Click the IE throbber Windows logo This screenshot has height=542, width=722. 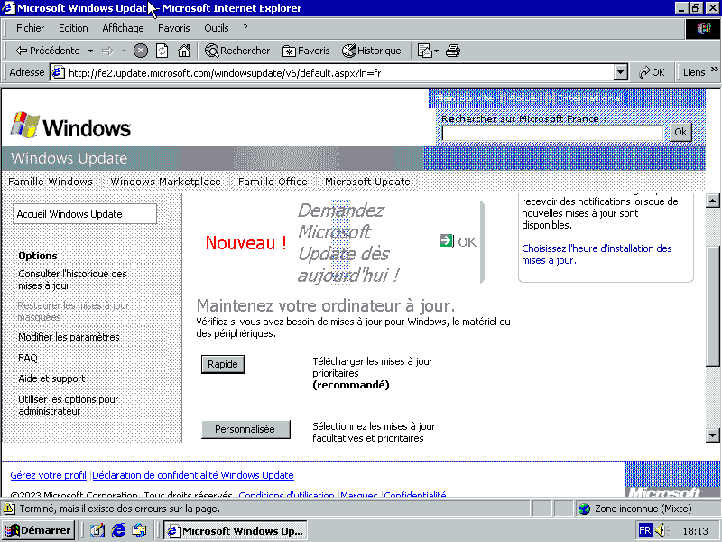(x=703, y=29)
